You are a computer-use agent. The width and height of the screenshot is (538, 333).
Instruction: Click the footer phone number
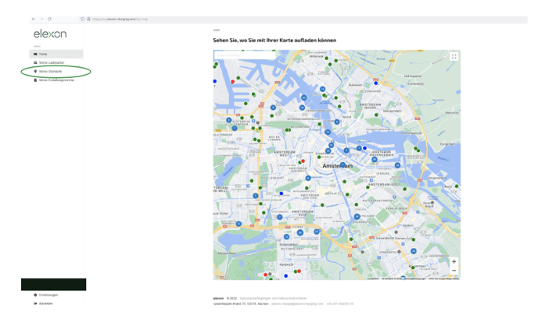tap(339, 303)
